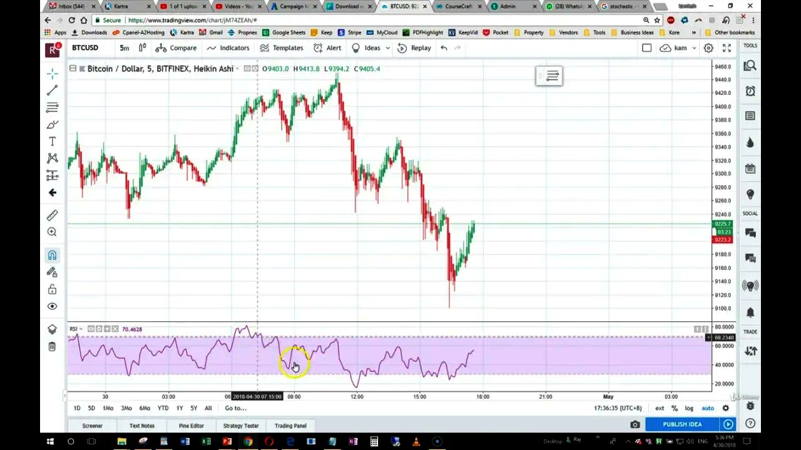Toggle hide all drawings eye icon
Image resolution: width=801 pixels, height=450 pixels.
click(x=52, y=306)
